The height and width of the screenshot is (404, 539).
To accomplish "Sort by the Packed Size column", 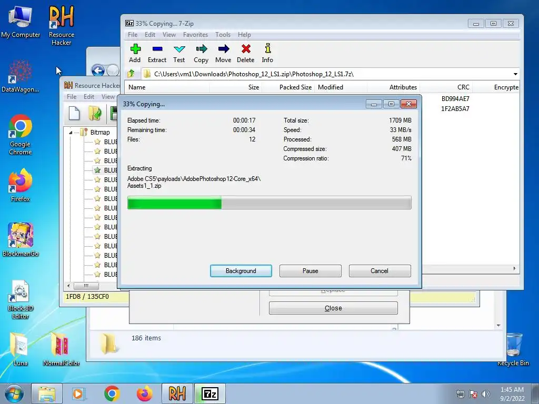I will coord(288,87).
